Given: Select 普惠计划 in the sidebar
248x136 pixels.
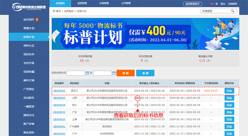Looking at the screenshot, I should (29, 28).
